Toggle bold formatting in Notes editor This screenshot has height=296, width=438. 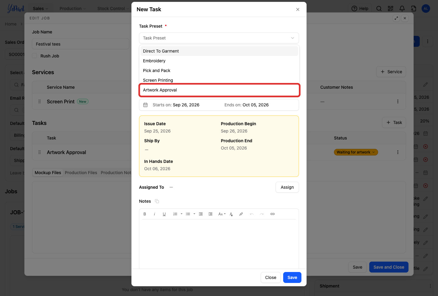[145, 214]
